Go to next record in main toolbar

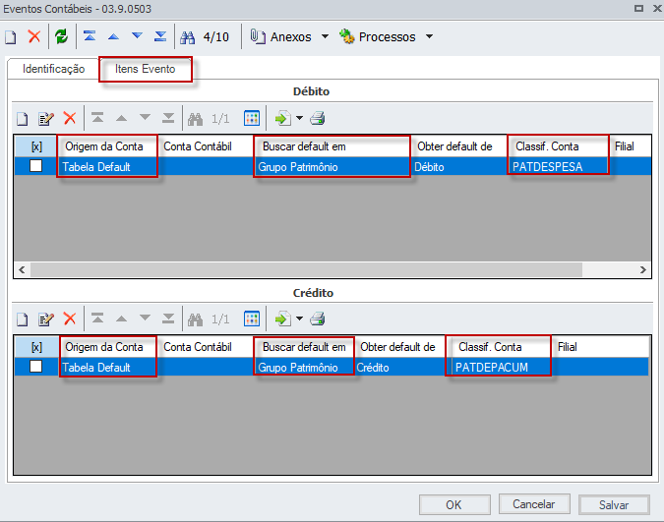coord(137,35)
